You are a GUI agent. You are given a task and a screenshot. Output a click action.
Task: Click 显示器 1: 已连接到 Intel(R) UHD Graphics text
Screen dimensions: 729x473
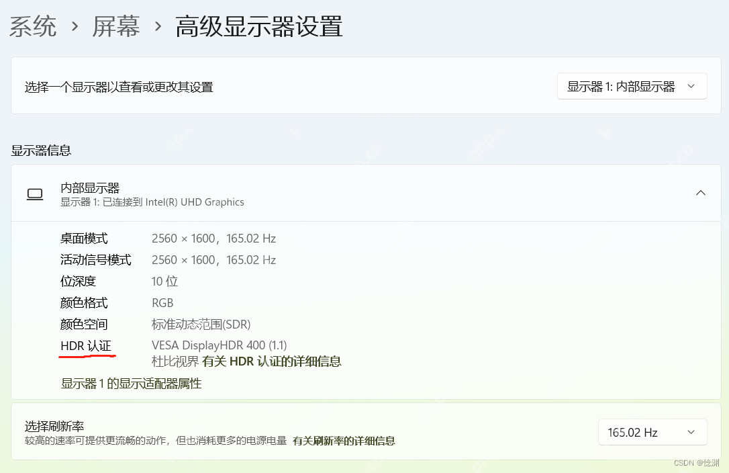(152, 202)
